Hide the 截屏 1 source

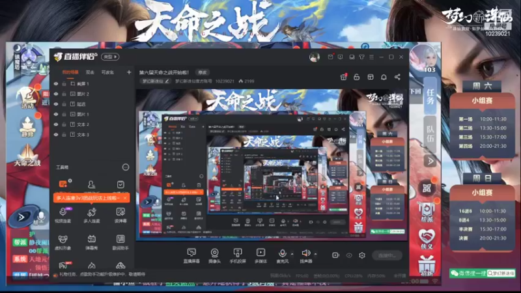pyautogui.click(x=56, y=84)
